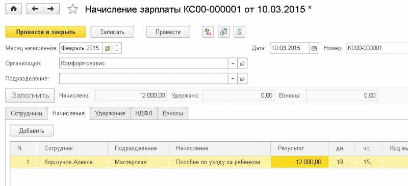Click the Заполнить button
The width and height of the screenshot is (408, 186).
tap(30, 96)
